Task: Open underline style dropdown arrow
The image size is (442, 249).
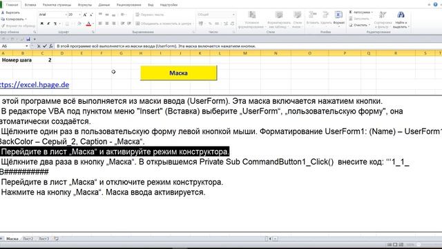Action: coord(59,24)
